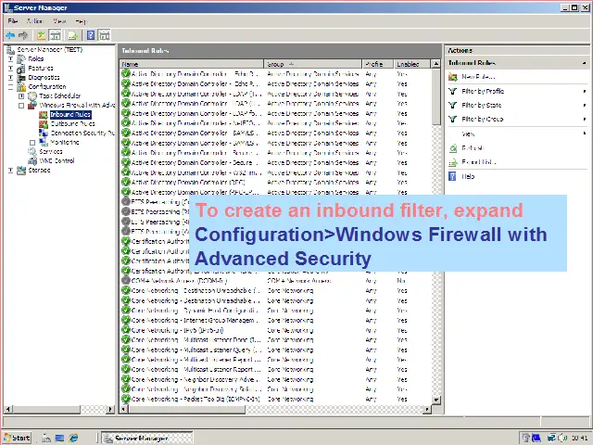Click the Export List toolbar icon

[x=72, y=35]
